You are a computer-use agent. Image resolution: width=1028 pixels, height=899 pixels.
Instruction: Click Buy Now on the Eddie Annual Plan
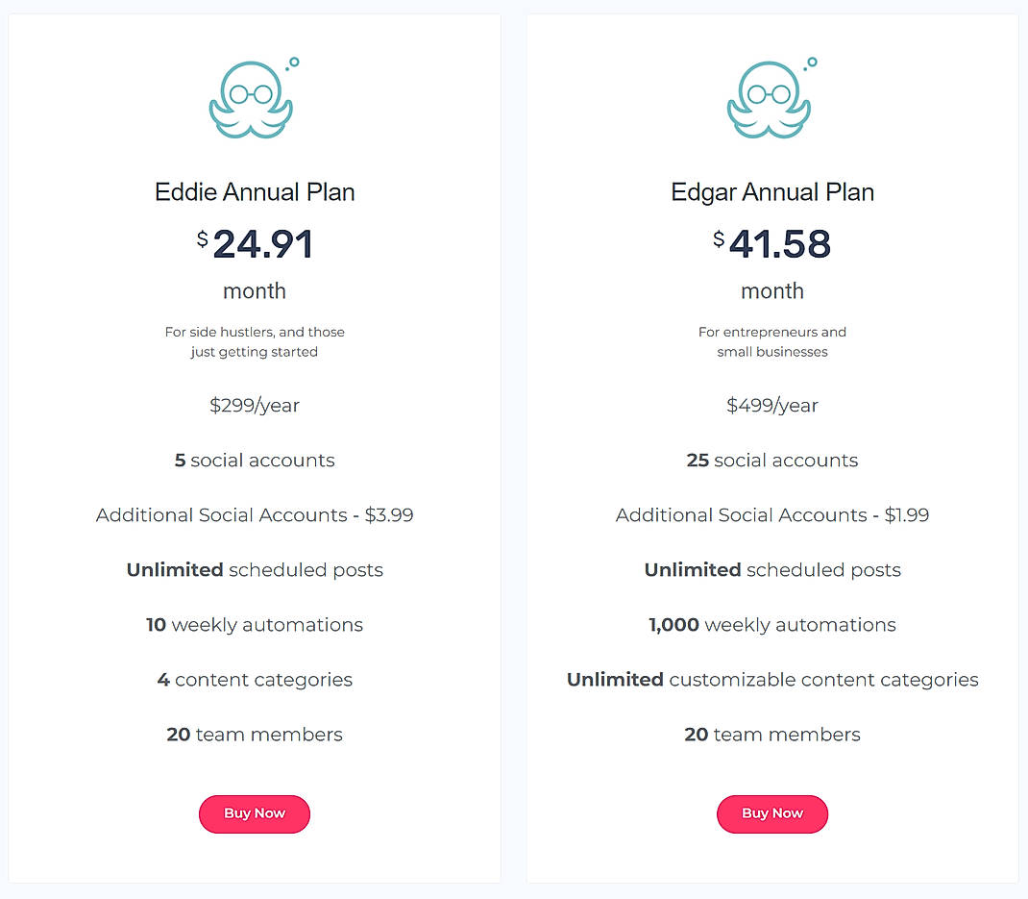pyautogui.click(x=254, y=813)
